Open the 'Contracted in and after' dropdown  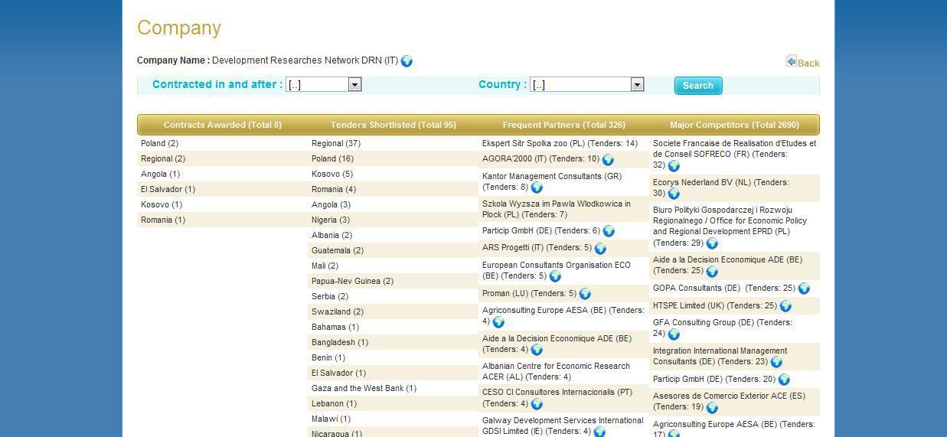click(x=323, y=85)
